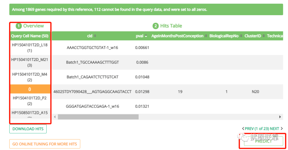288x150 pixels.
Task: Select query cell HP1504101T2D_M4
Action: click(x=30, y=77)
